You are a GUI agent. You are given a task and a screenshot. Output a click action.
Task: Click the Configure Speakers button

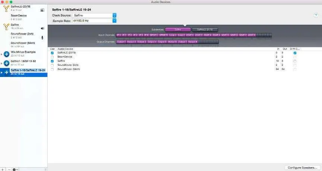pos(302,168)
